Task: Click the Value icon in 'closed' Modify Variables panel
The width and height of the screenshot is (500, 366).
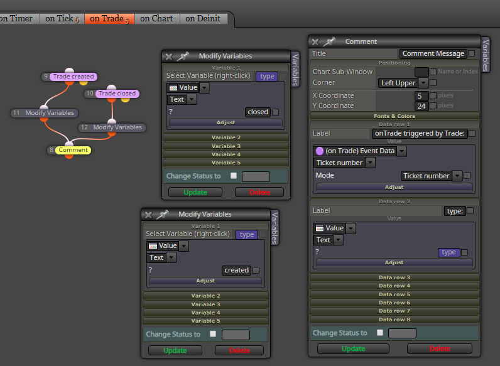Action: point(173,88)
